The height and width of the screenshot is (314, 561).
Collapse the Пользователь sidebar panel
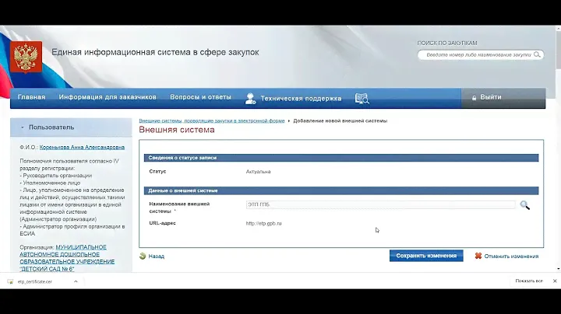(x=23, y=127)
